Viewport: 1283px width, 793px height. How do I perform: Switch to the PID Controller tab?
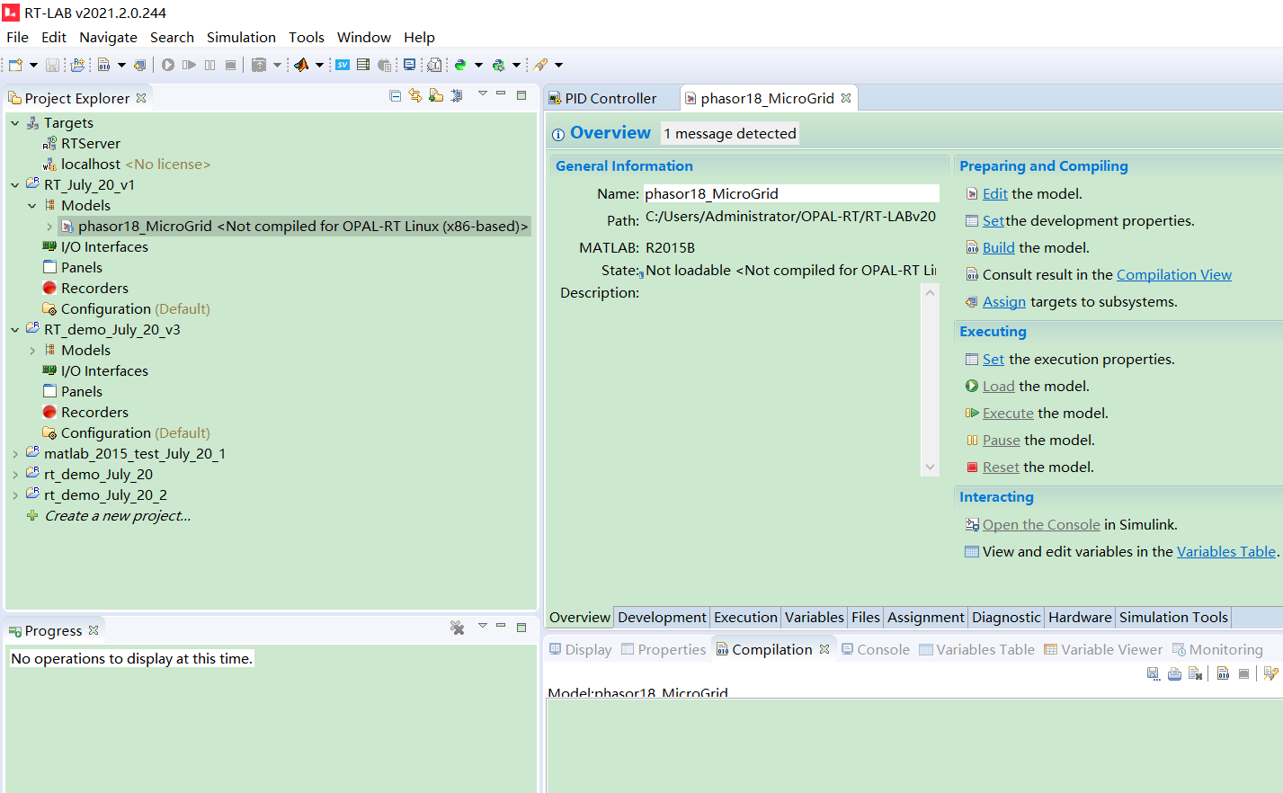point(610,97)
